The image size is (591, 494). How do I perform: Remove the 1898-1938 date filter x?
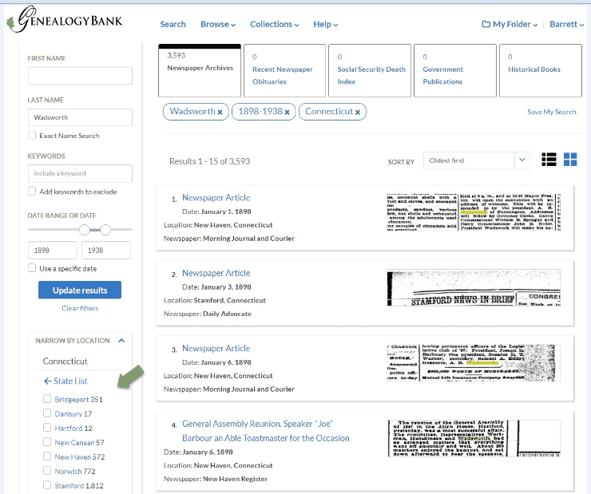point(288,113)
